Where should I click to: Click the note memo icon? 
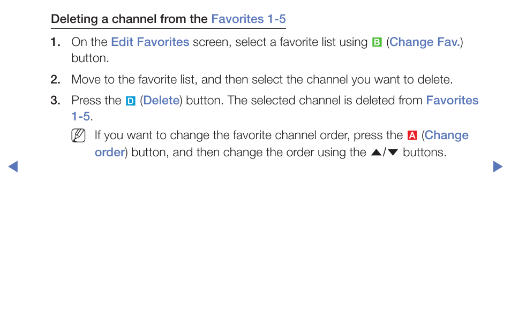tap(78, 135)
